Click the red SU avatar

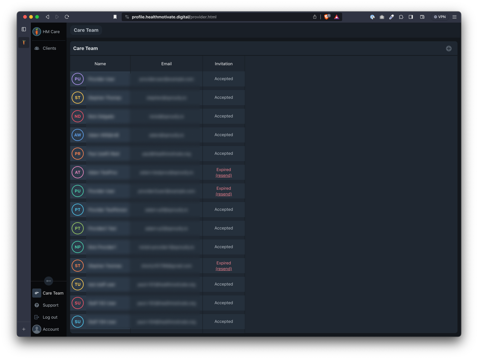point(78,303)
